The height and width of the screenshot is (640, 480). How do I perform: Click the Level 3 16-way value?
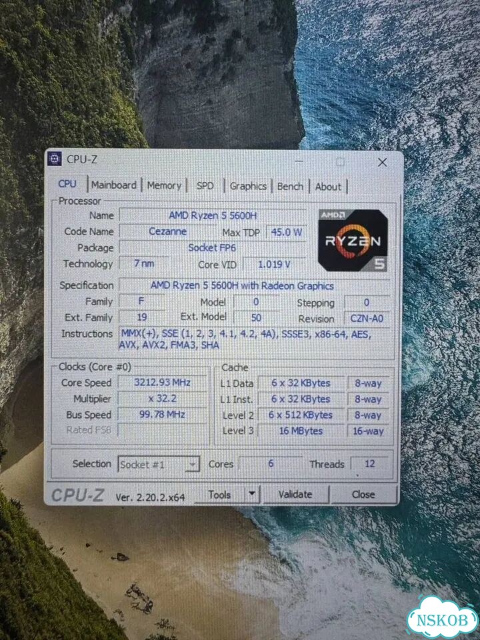coord(368,431)
